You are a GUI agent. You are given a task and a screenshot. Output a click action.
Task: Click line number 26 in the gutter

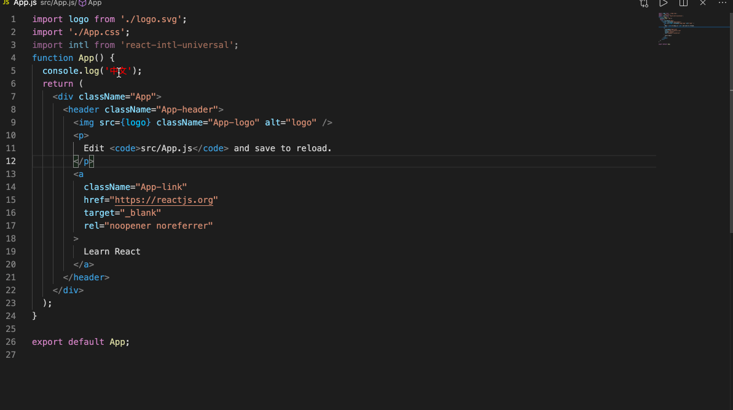click(x=11, y=342)
